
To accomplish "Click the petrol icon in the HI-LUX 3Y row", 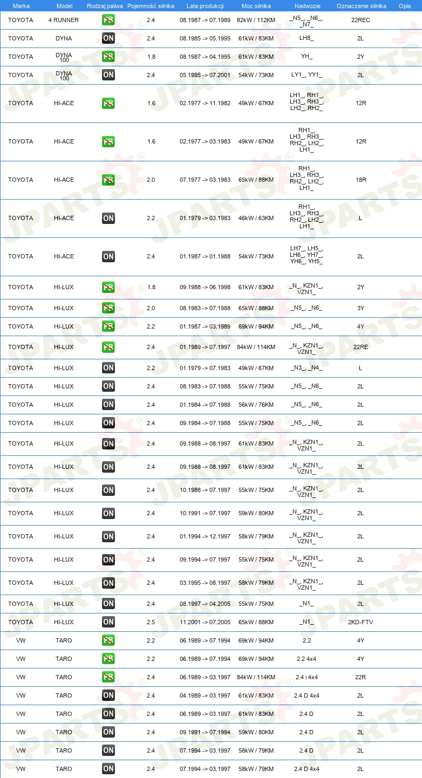I will coord(108,308).
